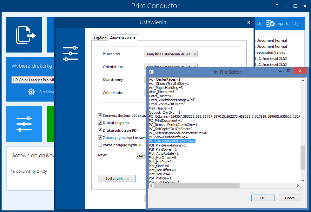Click line Pict_Mode=0
This screenshot has height=212, width=311.
pos(159,166)
